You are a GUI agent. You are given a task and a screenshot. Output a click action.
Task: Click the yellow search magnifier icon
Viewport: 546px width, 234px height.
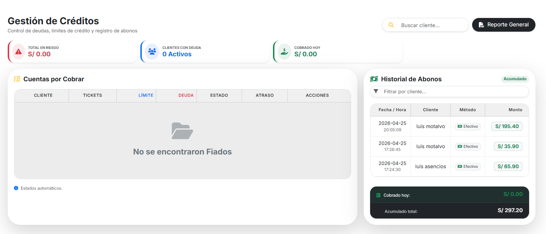click(x=391, y=25)
